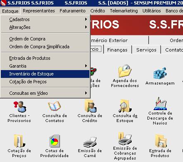The height and width of the screenshot is (162, 183).
Task: Click the Sensum logo in title bar
Action: [x=3, y=3]
